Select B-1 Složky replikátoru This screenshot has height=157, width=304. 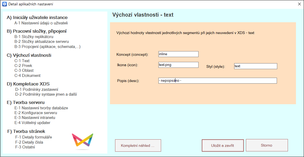tap(34, 36)
